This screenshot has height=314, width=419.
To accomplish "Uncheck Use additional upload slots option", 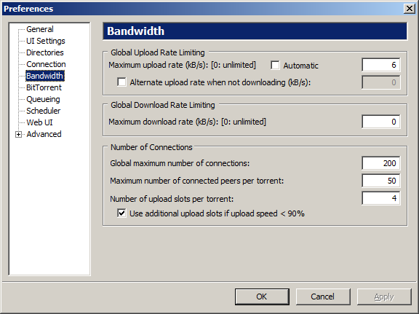I will click(x=121, y=213).
